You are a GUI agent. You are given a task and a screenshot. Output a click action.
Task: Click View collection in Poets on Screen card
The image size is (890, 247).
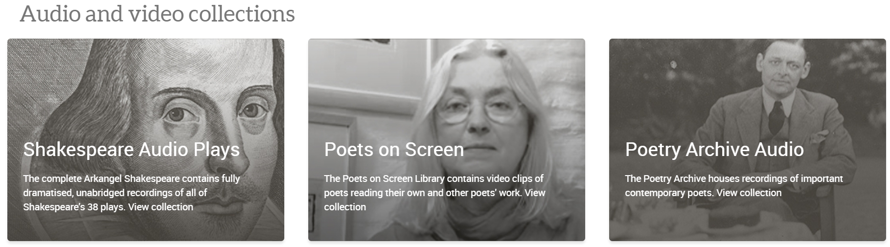tap(434, 200)
